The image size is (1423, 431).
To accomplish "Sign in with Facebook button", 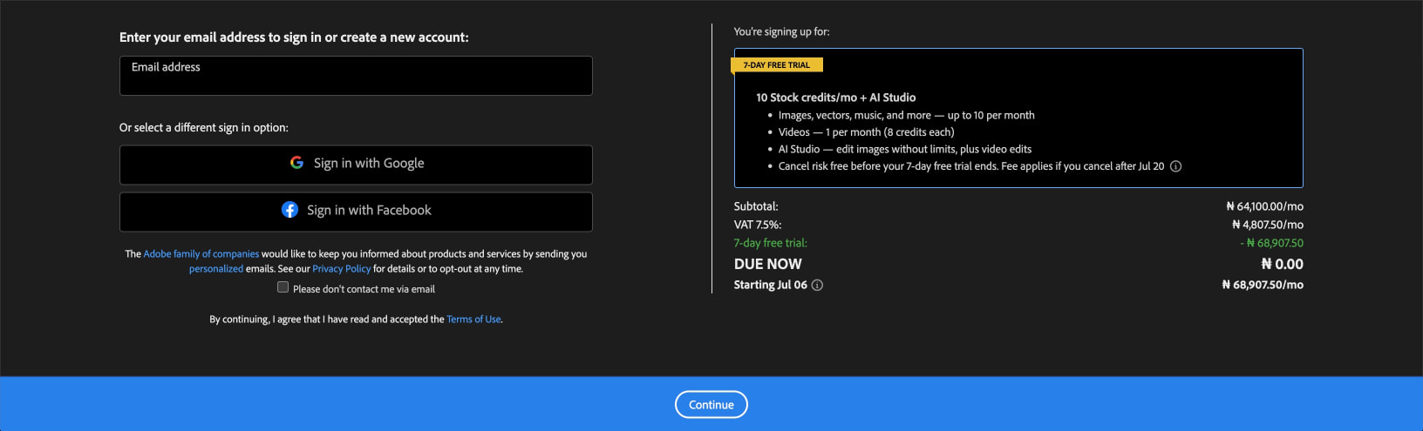I will pyautogui.click(x=356, y=212).
